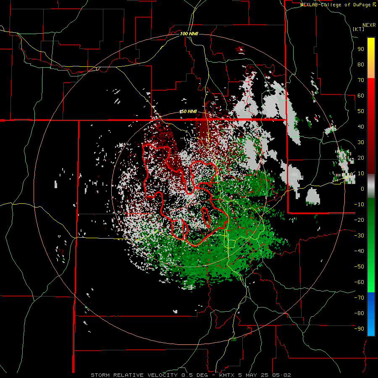The width and height of the screenshot is (378, 378).
Task: Select the storm relative velocity caption text
Action: [x=191, y=375]
